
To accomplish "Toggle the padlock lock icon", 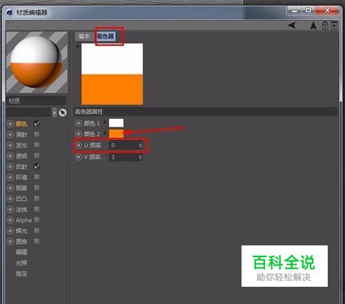I will 325,25.
